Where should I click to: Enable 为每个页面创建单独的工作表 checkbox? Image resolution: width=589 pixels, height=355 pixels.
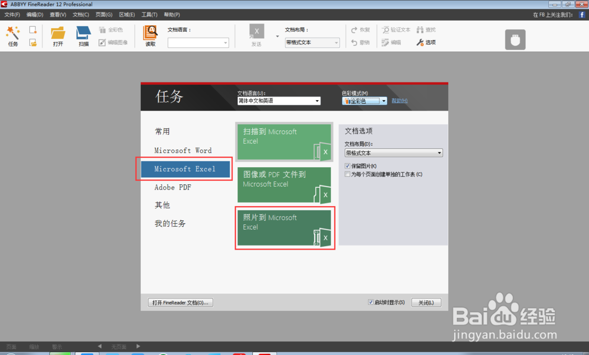(348, 174)
